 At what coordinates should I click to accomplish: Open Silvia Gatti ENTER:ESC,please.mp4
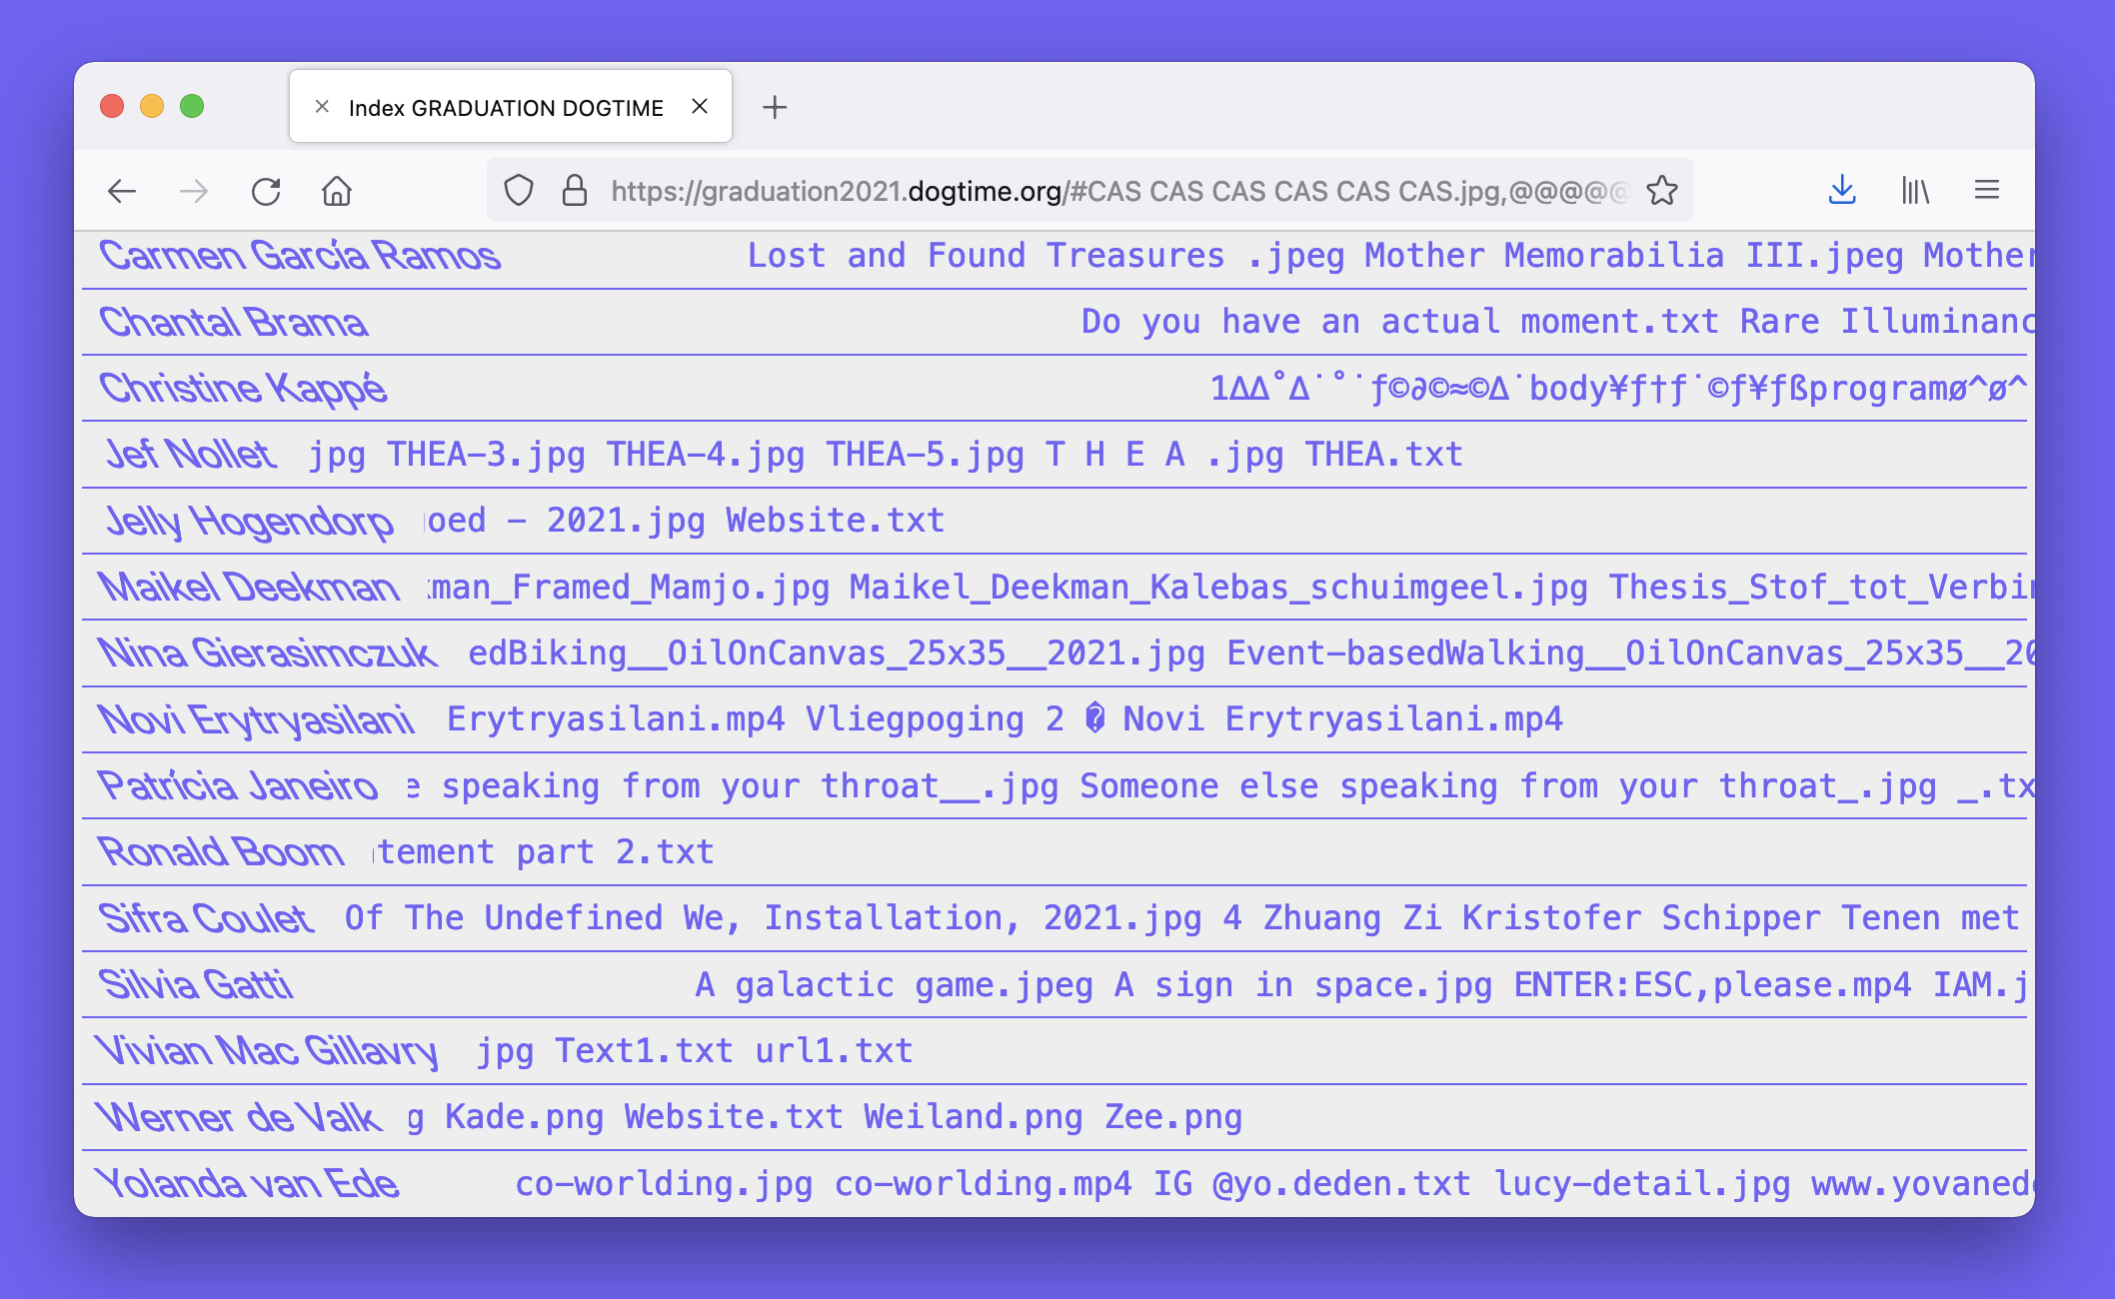coord(1711,985)
